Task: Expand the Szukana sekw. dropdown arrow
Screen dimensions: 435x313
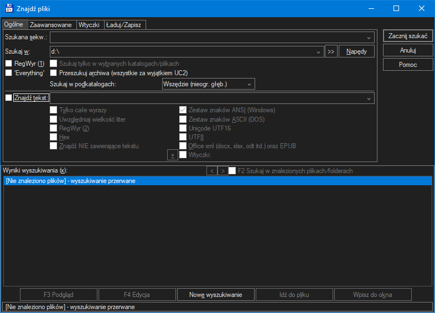Action: coord(369,38)
